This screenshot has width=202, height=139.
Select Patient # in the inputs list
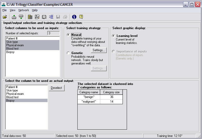pos(33,38)
